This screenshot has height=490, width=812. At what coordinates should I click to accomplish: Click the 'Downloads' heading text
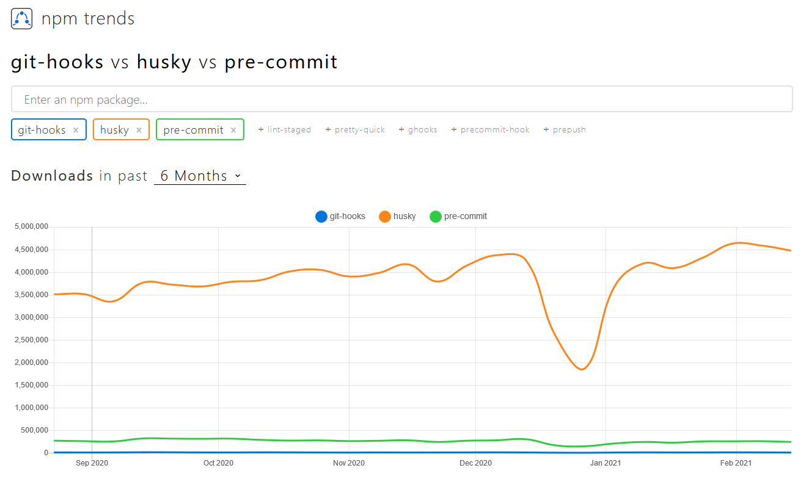[52, 176]
